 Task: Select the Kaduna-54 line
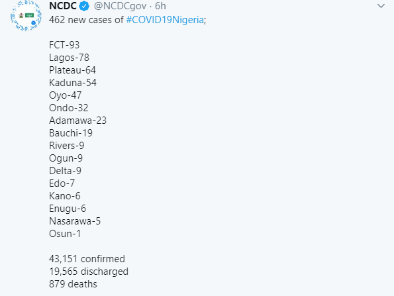(73, 83)
